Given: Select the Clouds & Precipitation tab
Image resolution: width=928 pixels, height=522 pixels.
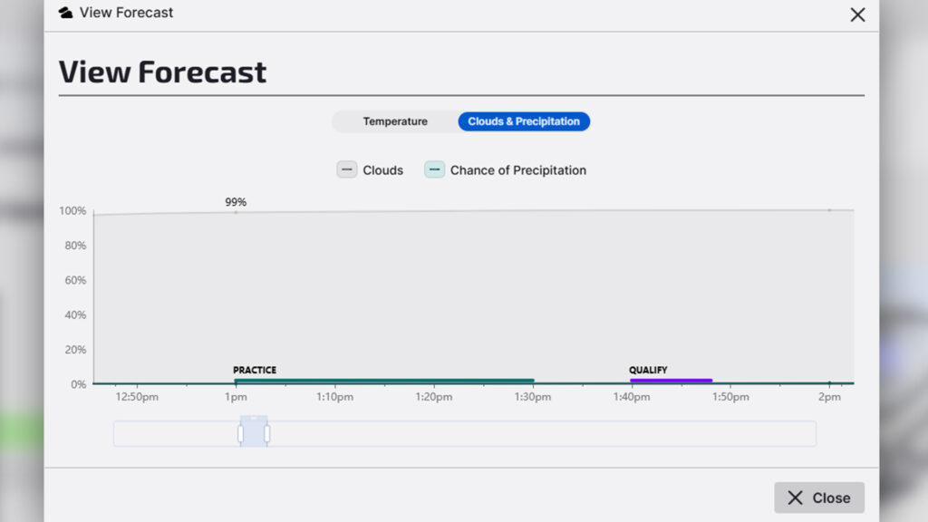Looking at the screenshot, I should click(524, 121).
